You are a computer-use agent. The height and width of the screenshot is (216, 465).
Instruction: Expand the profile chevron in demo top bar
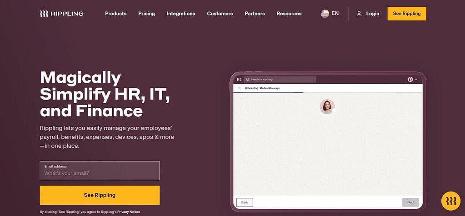click(x=416, y=80)
